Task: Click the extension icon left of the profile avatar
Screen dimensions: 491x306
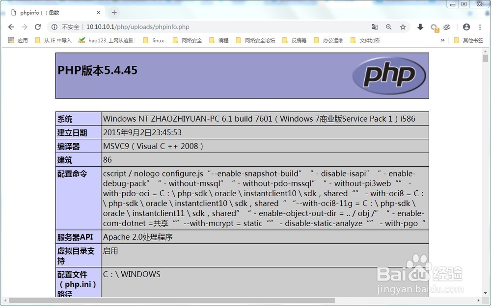Action: [x=447, y=27]
